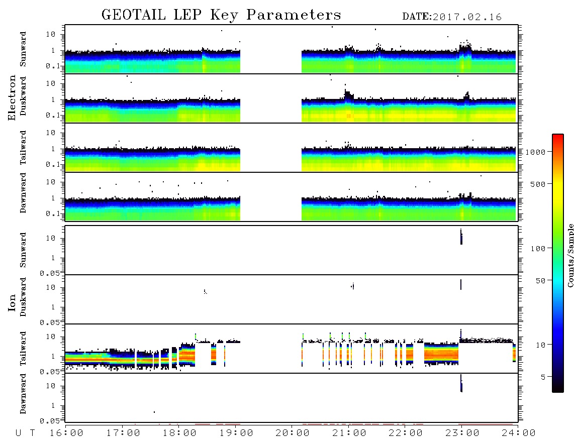Click the 1 tick of Ion Duskward axis
Image resolution: width=574 pixels, height=442 pixels.
pyautogui.click(x=53, y=307)
